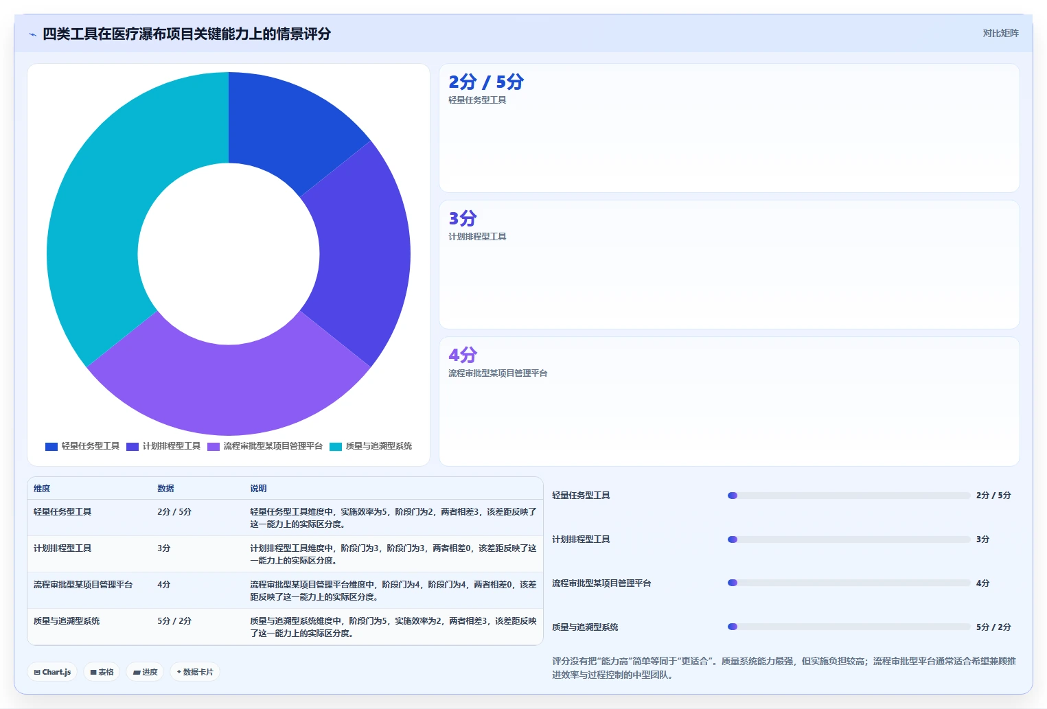The image size is (1047, 709).
Task: Click 流程审批型某项目管理平台 label in progress list
Action: pyautogui.click(x=601, y=583)
